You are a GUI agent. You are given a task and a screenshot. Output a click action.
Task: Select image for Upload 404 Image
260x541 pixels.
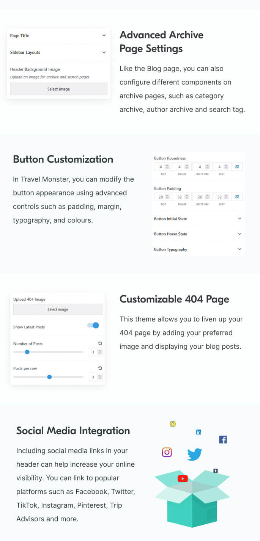tap(58, 309)
